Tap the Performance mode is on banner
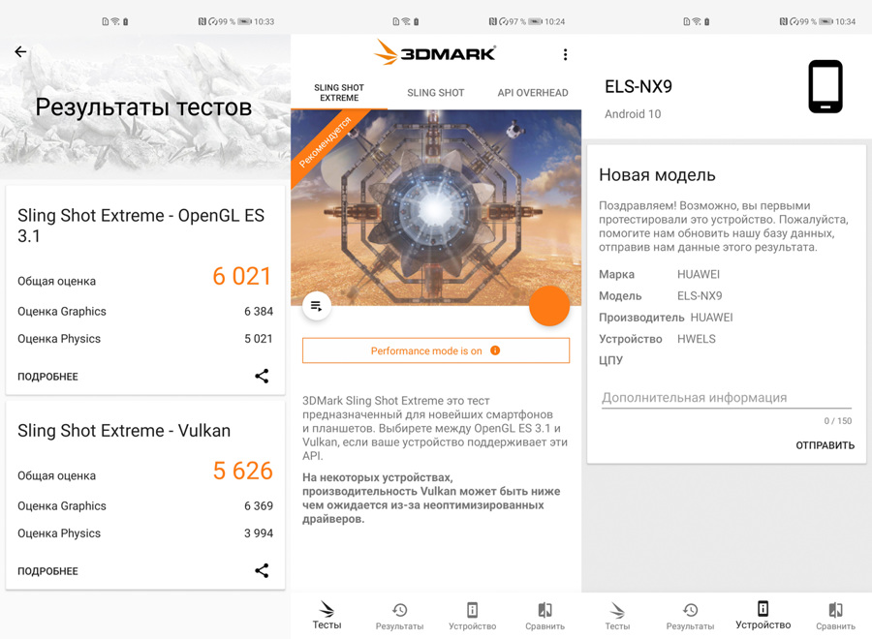This screenshot has width=872, height=639. 436,350
